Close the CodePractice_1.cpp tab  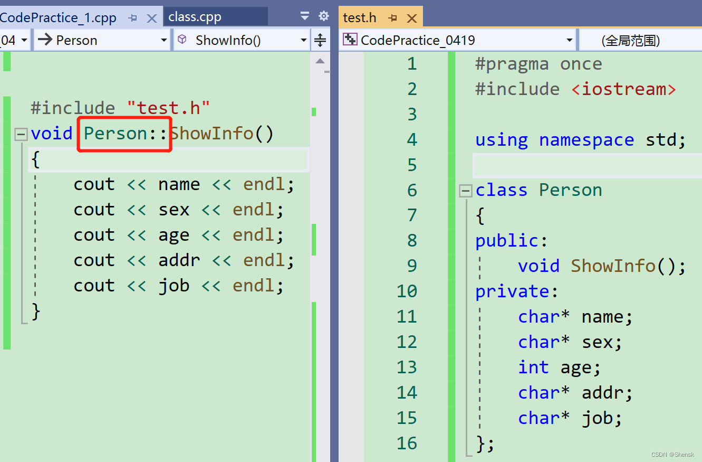[151, 18]
